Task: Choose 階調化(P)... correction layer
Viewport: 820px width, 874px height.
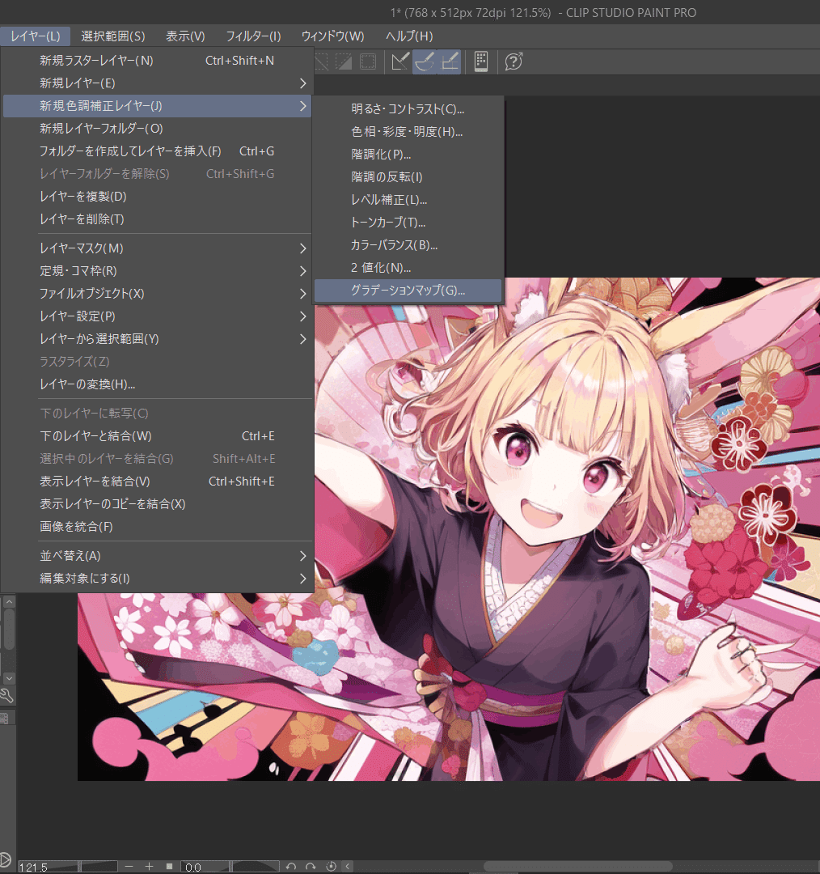Action: click(x=408, y=155)
